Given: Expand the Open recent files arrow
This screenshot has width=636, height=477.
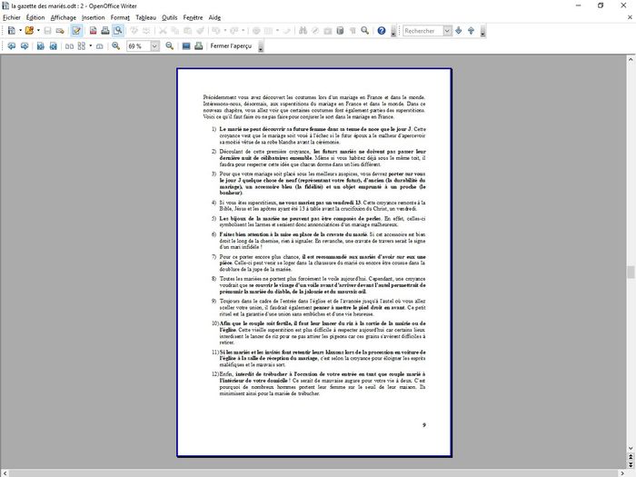Looking at the screenshot, I should point(38,30).
